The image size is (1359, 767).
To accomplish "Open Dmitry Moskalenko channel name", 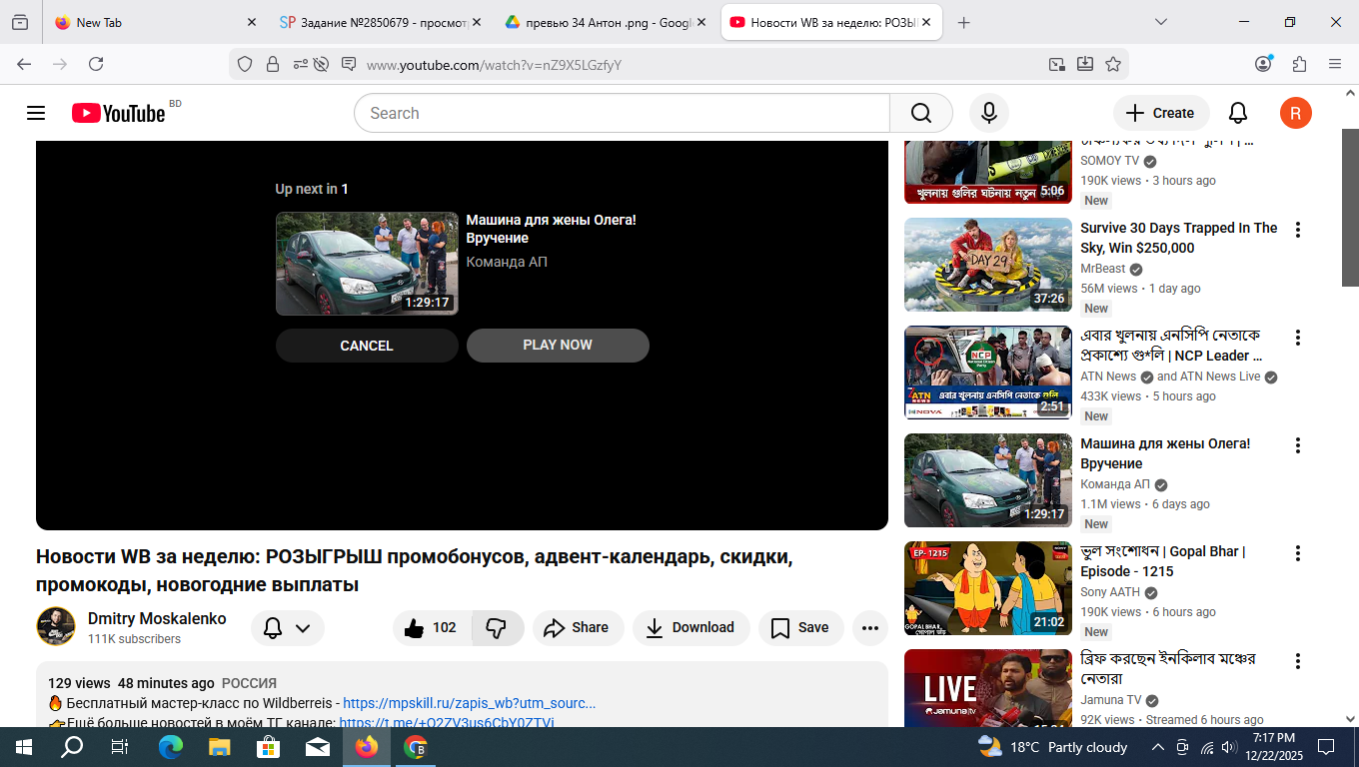I will pyautogui.click(x=157, y=618).
